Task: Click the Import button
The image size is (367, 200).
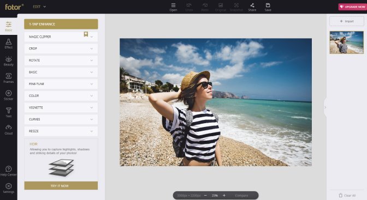Action: 347,21
